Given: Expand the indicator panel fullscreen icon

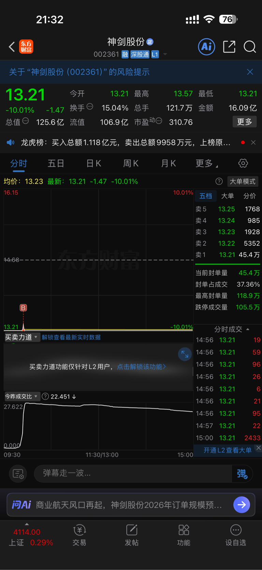Looking at the screenshot, I should (x=185, y=354).
